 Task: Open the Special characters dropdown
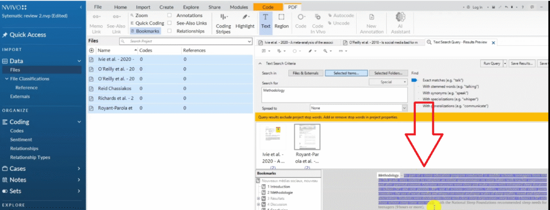pyautogui.click(x=388, y=82)
